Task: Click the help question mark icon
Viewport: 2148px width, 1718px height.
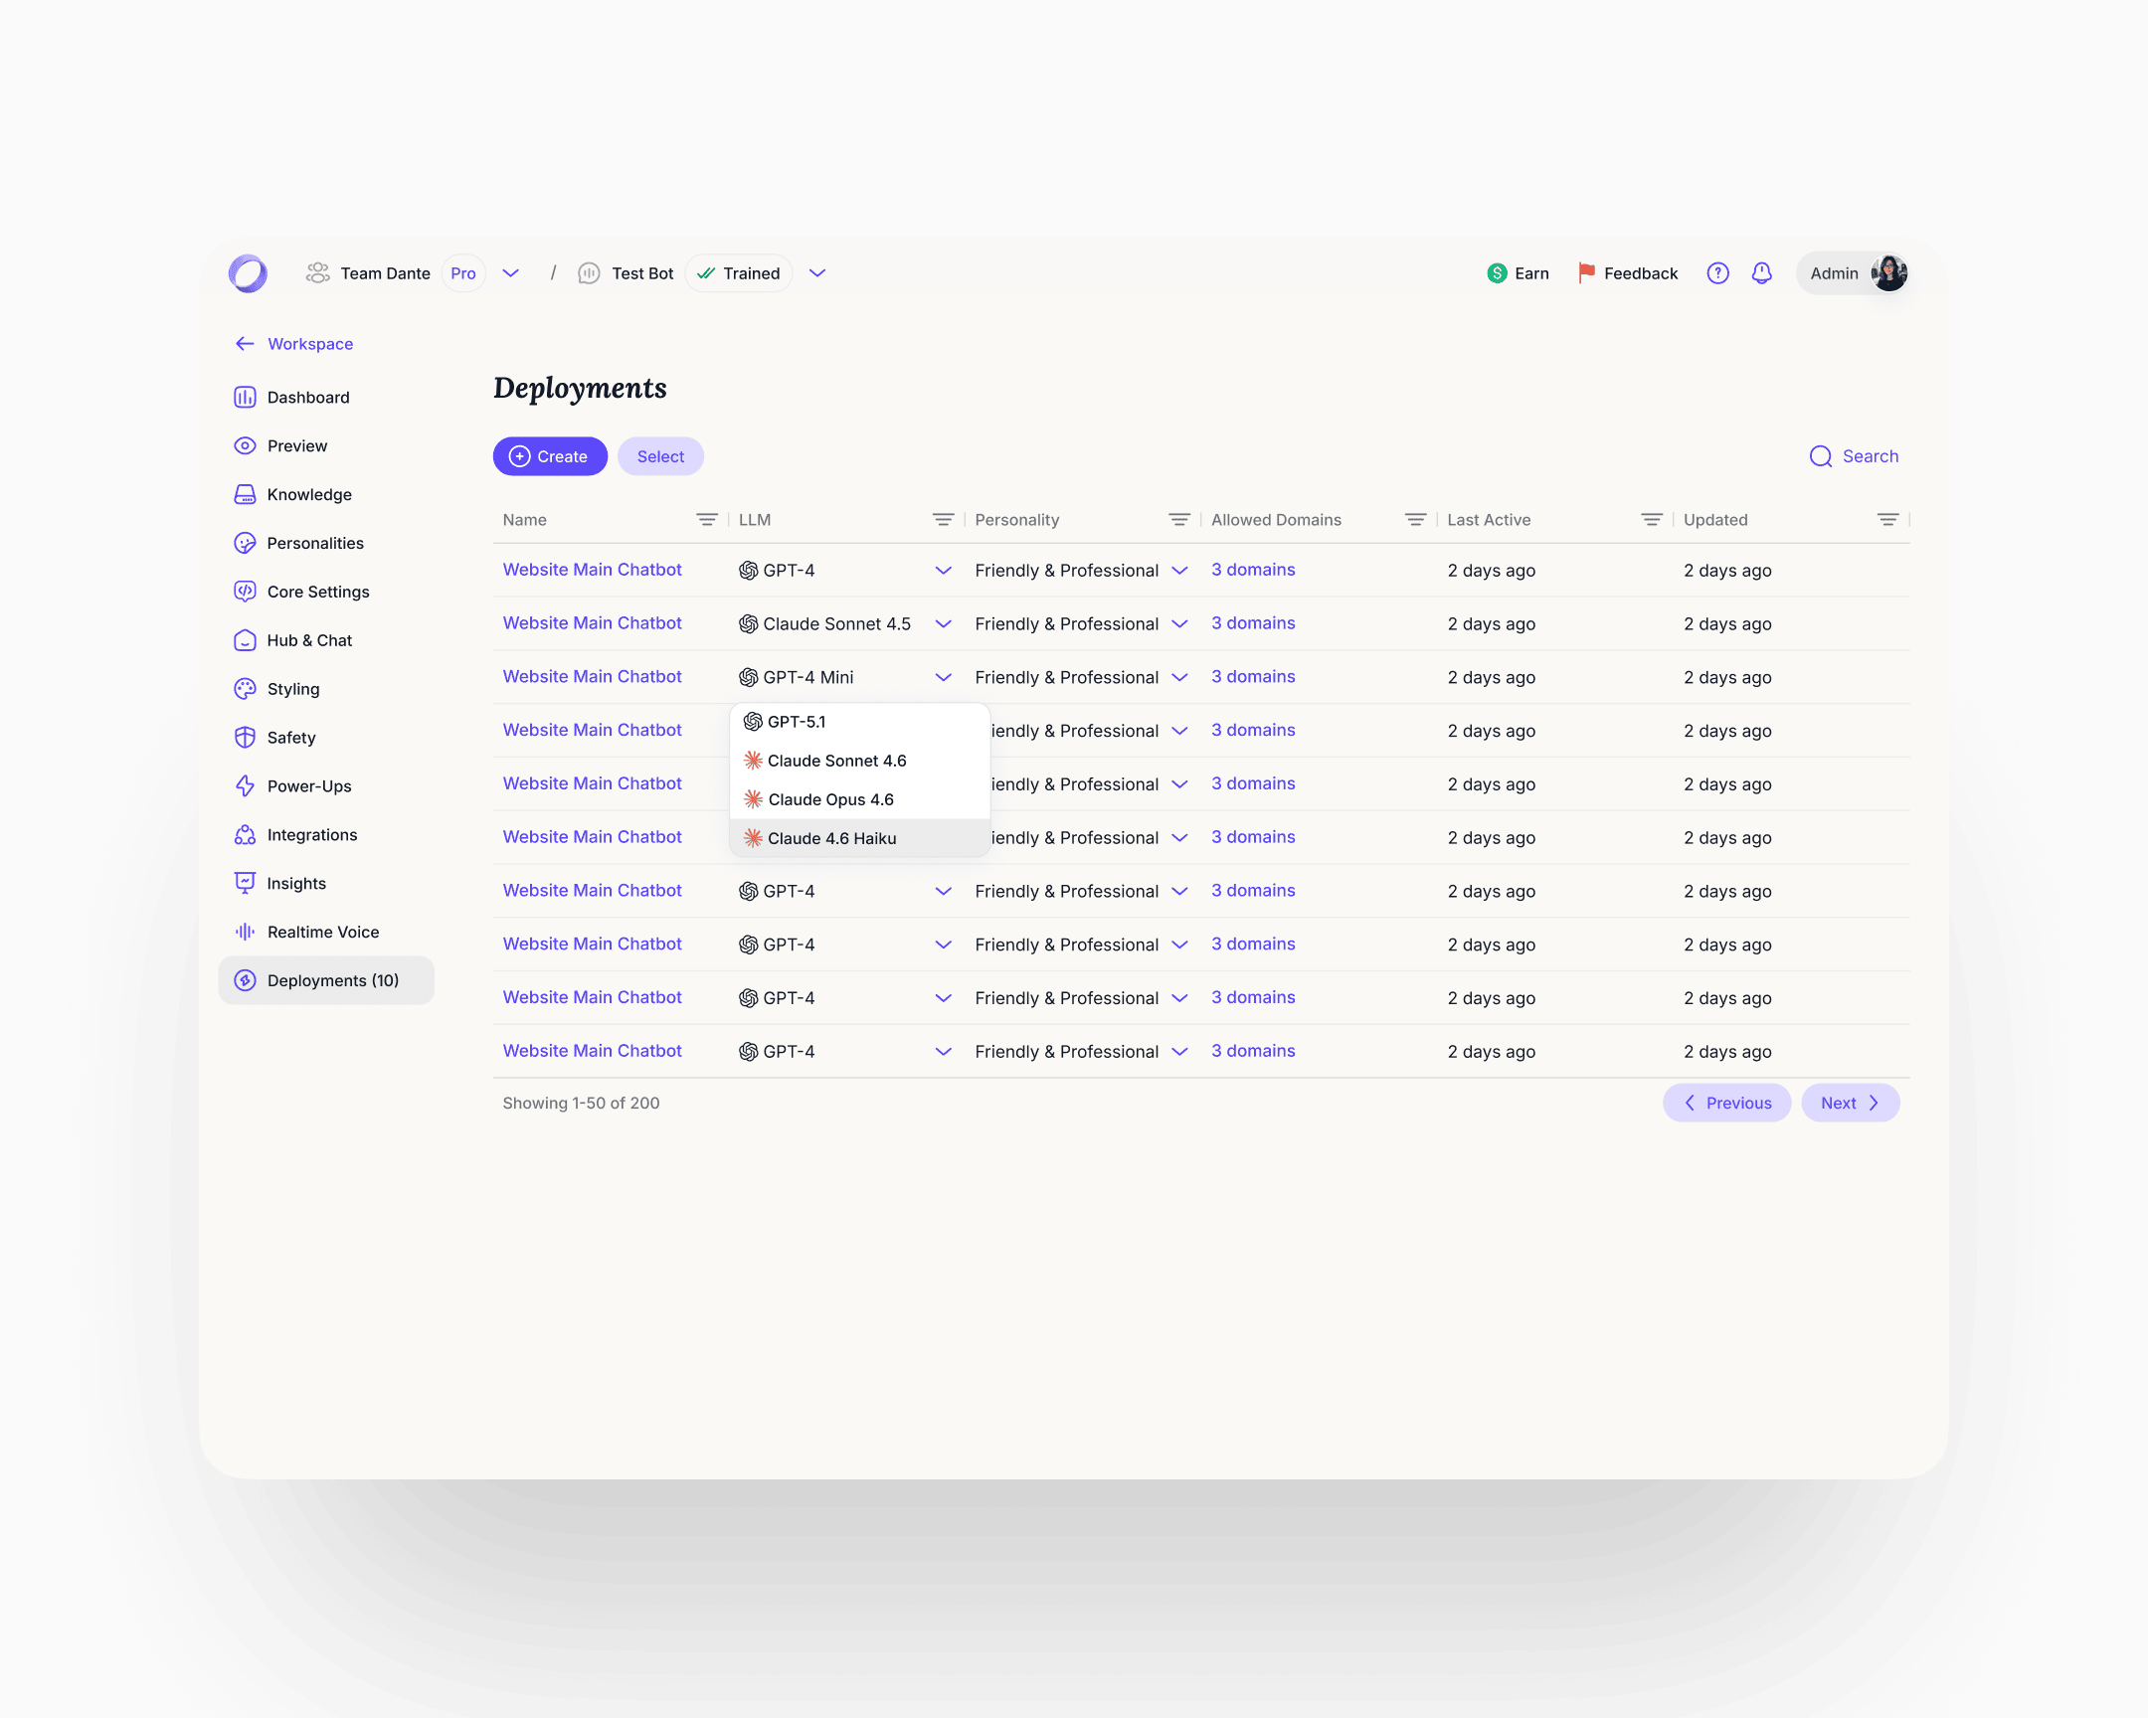Action: pyautogui.click(x=1717, y=272)
